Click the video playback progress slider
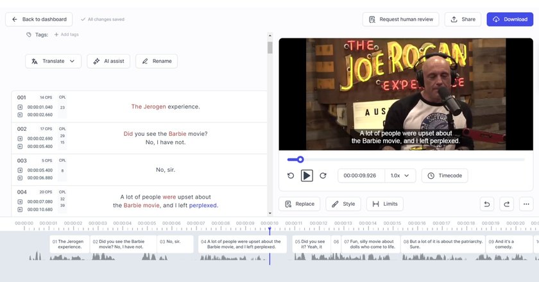The image size is (539, 282). [x=406, y=160]
